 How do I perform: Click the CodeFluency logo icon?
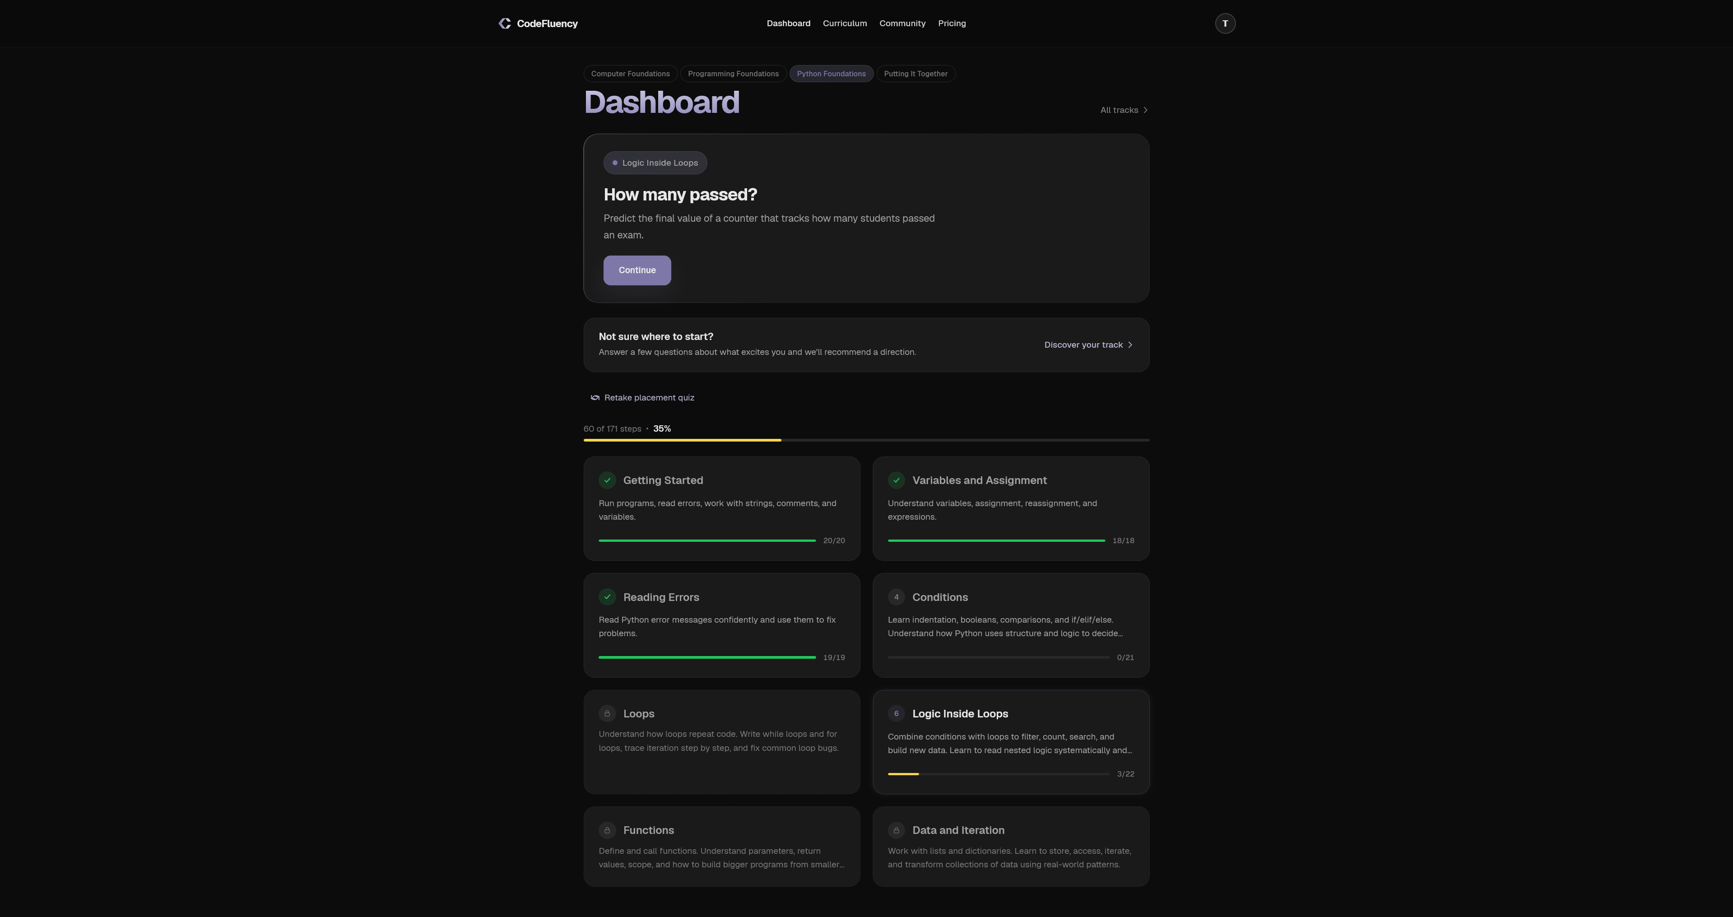[x=505, y=23]
